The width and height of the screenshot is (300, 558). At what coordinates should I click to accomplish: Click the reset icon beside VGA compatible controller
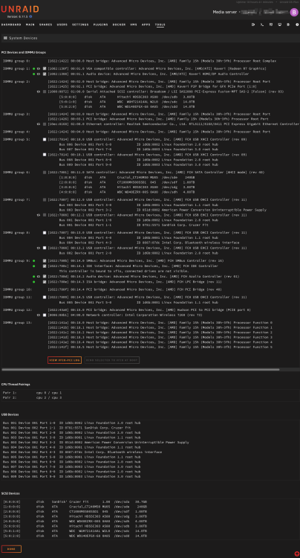coord(39,68)
